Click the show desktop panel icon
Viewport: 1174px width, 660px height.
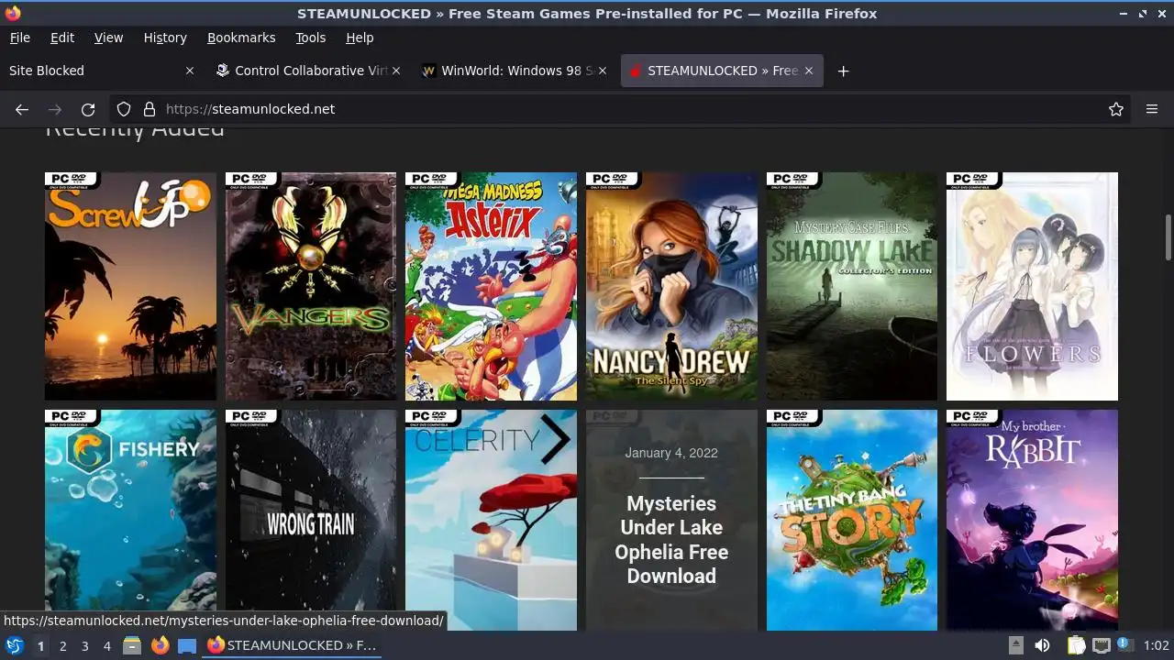coord(187,645)
